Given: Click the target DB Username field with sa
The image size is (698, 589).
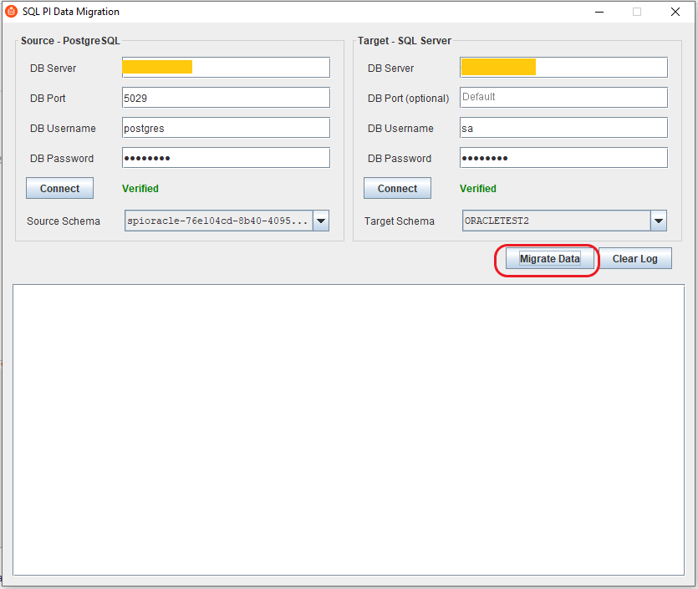Looking at the screenshot, I should (x=563, y=128).
